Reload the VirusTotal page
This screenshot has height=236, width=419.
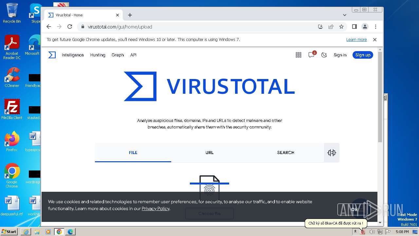[70, 27]
